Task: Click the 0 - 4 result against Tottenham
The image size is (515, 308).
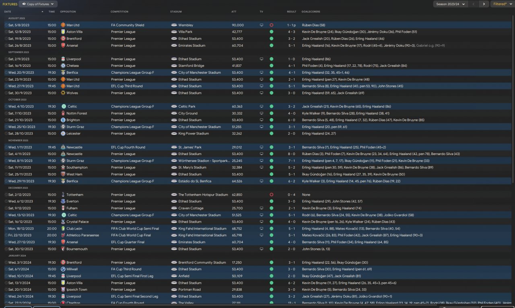Action: point(292,194)
